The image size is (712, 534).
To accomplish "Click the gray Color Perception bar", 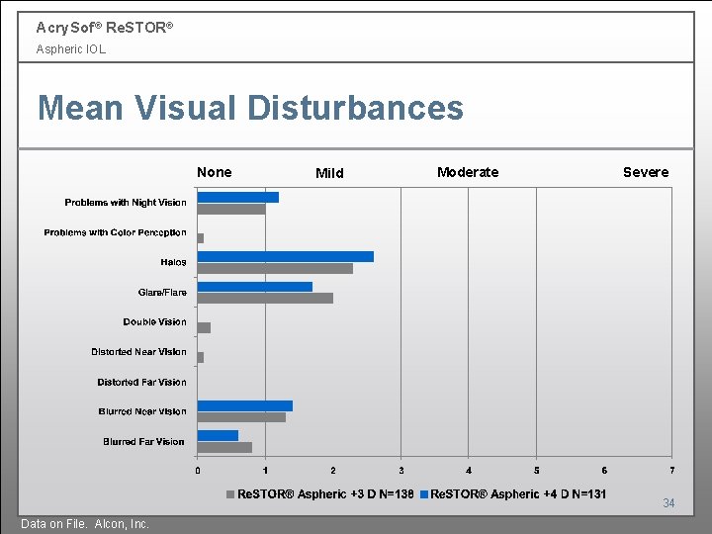I will click(201, 238).
